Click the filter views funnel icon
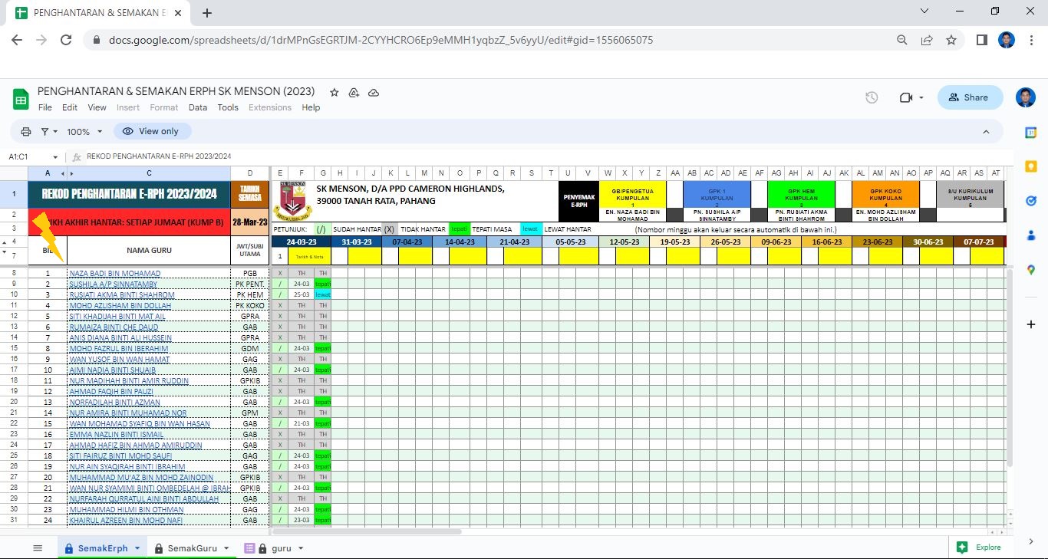Viewport: 1048px width, 559px height. (45, 131)
